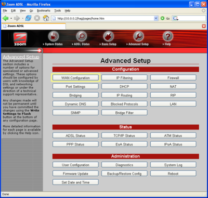
Task: Open Help question mark icon
Action: (x=167, y=36)
